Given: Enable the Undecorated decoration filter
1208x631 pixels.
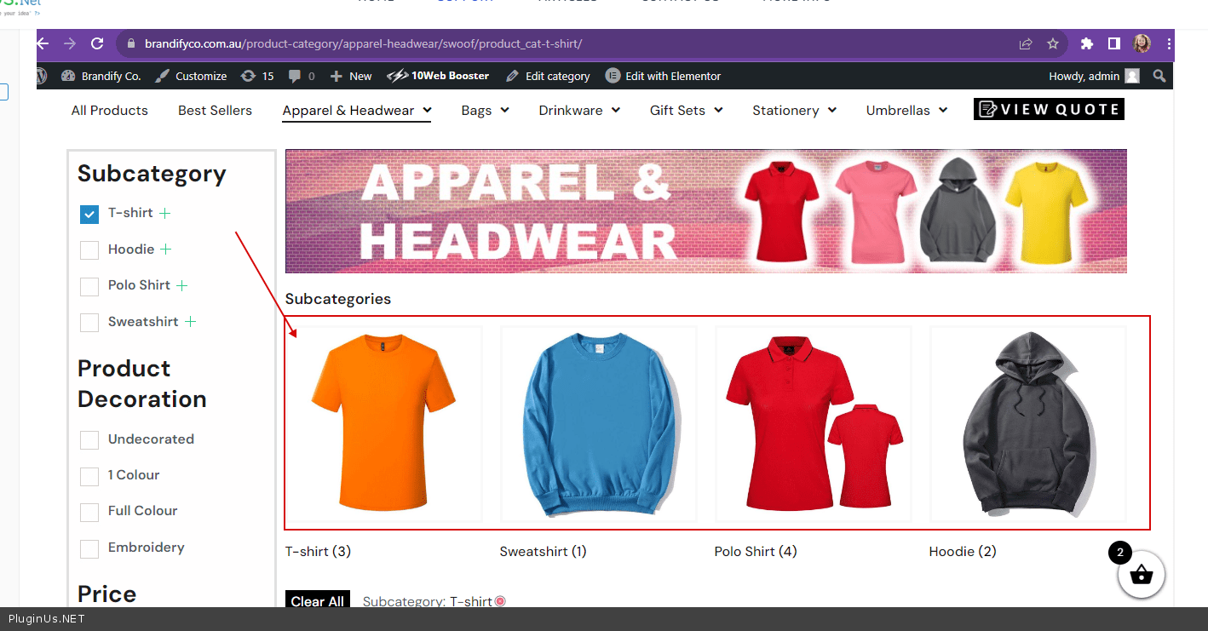Looking at the screenshot, I should (89, 440).
